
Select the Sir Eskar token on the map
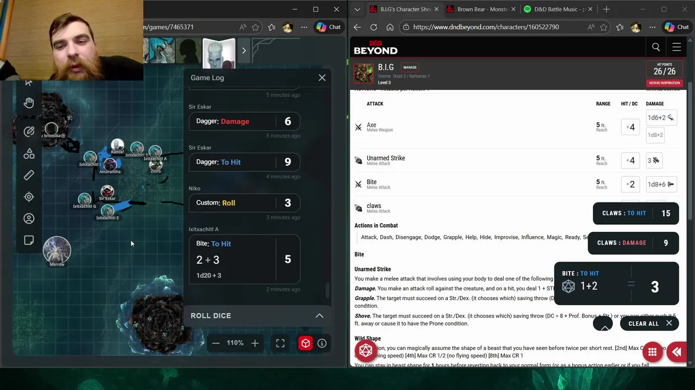point(107,191)
